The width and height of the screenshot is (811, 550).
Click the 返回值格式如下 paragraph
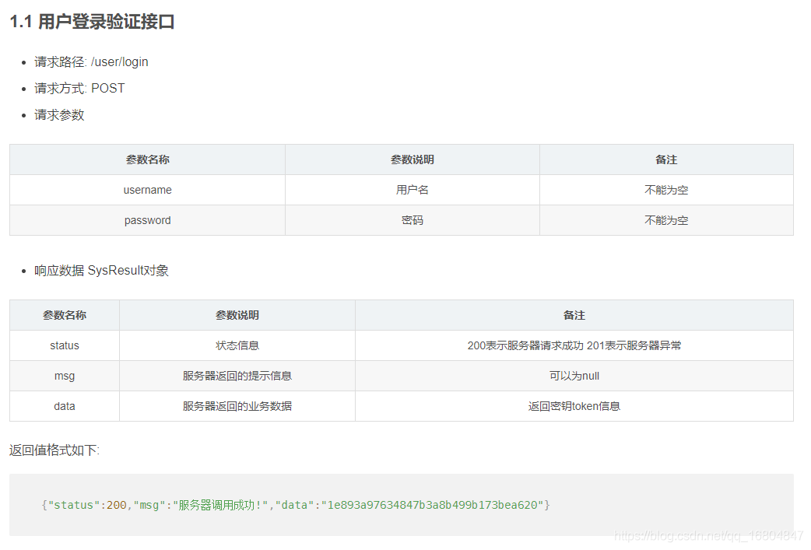click(54, 450)
